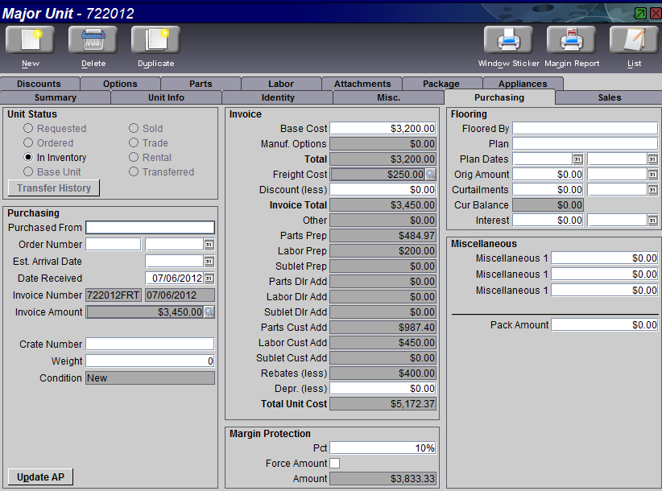This screenshot has width=662, height=491.
Task: Click the New unit toolbar icon
Action: click(31, 40)
